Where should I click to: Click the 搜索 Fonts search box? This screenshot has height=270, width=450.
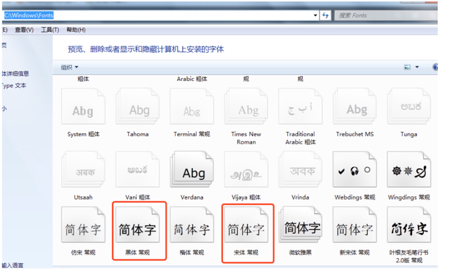coord(386,15)
